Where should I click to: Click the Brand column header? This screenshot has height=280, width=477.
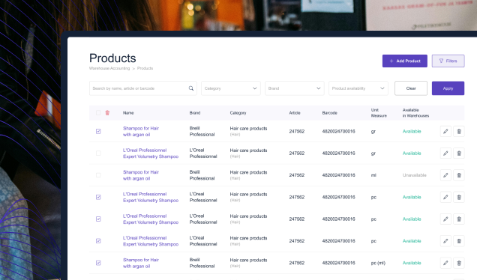pos(195,112)
